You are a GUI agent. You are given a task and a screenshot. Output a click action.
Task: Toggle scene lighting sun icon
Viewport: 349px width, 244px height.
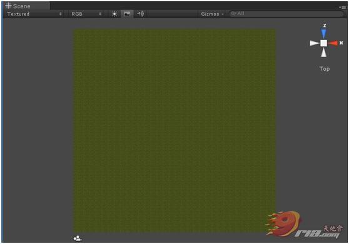coord(114,14)
